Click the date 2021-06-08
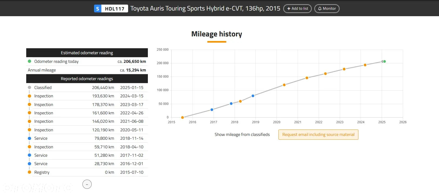The height and width of the screenshot is (195, 439). point(132,121)
